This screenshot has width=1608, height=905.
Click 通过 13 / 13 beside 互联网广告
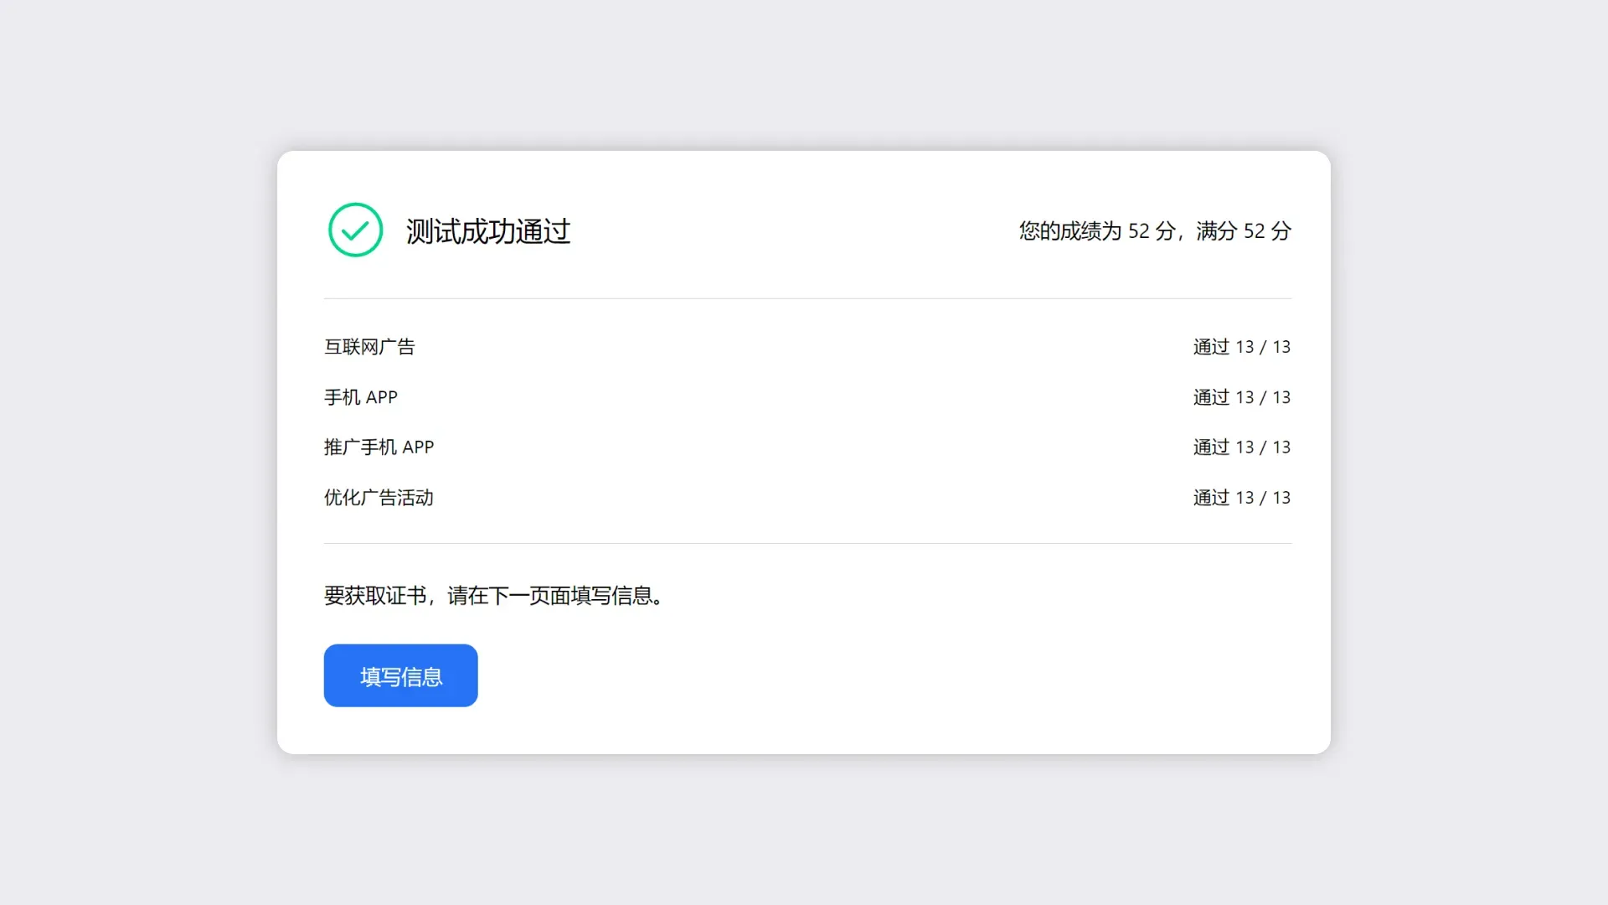[x=1242, y=347]
